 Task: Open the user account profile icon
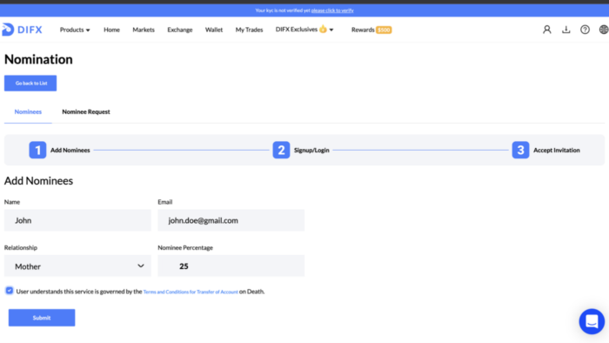(x=547, y=30)
